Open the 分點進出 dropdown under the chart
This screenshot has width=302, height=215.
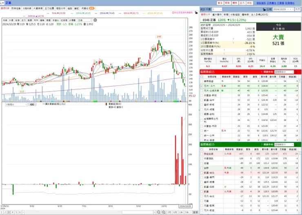pos(16,104)
